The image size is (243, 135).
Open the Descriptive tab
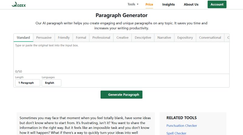click(143, 38)
